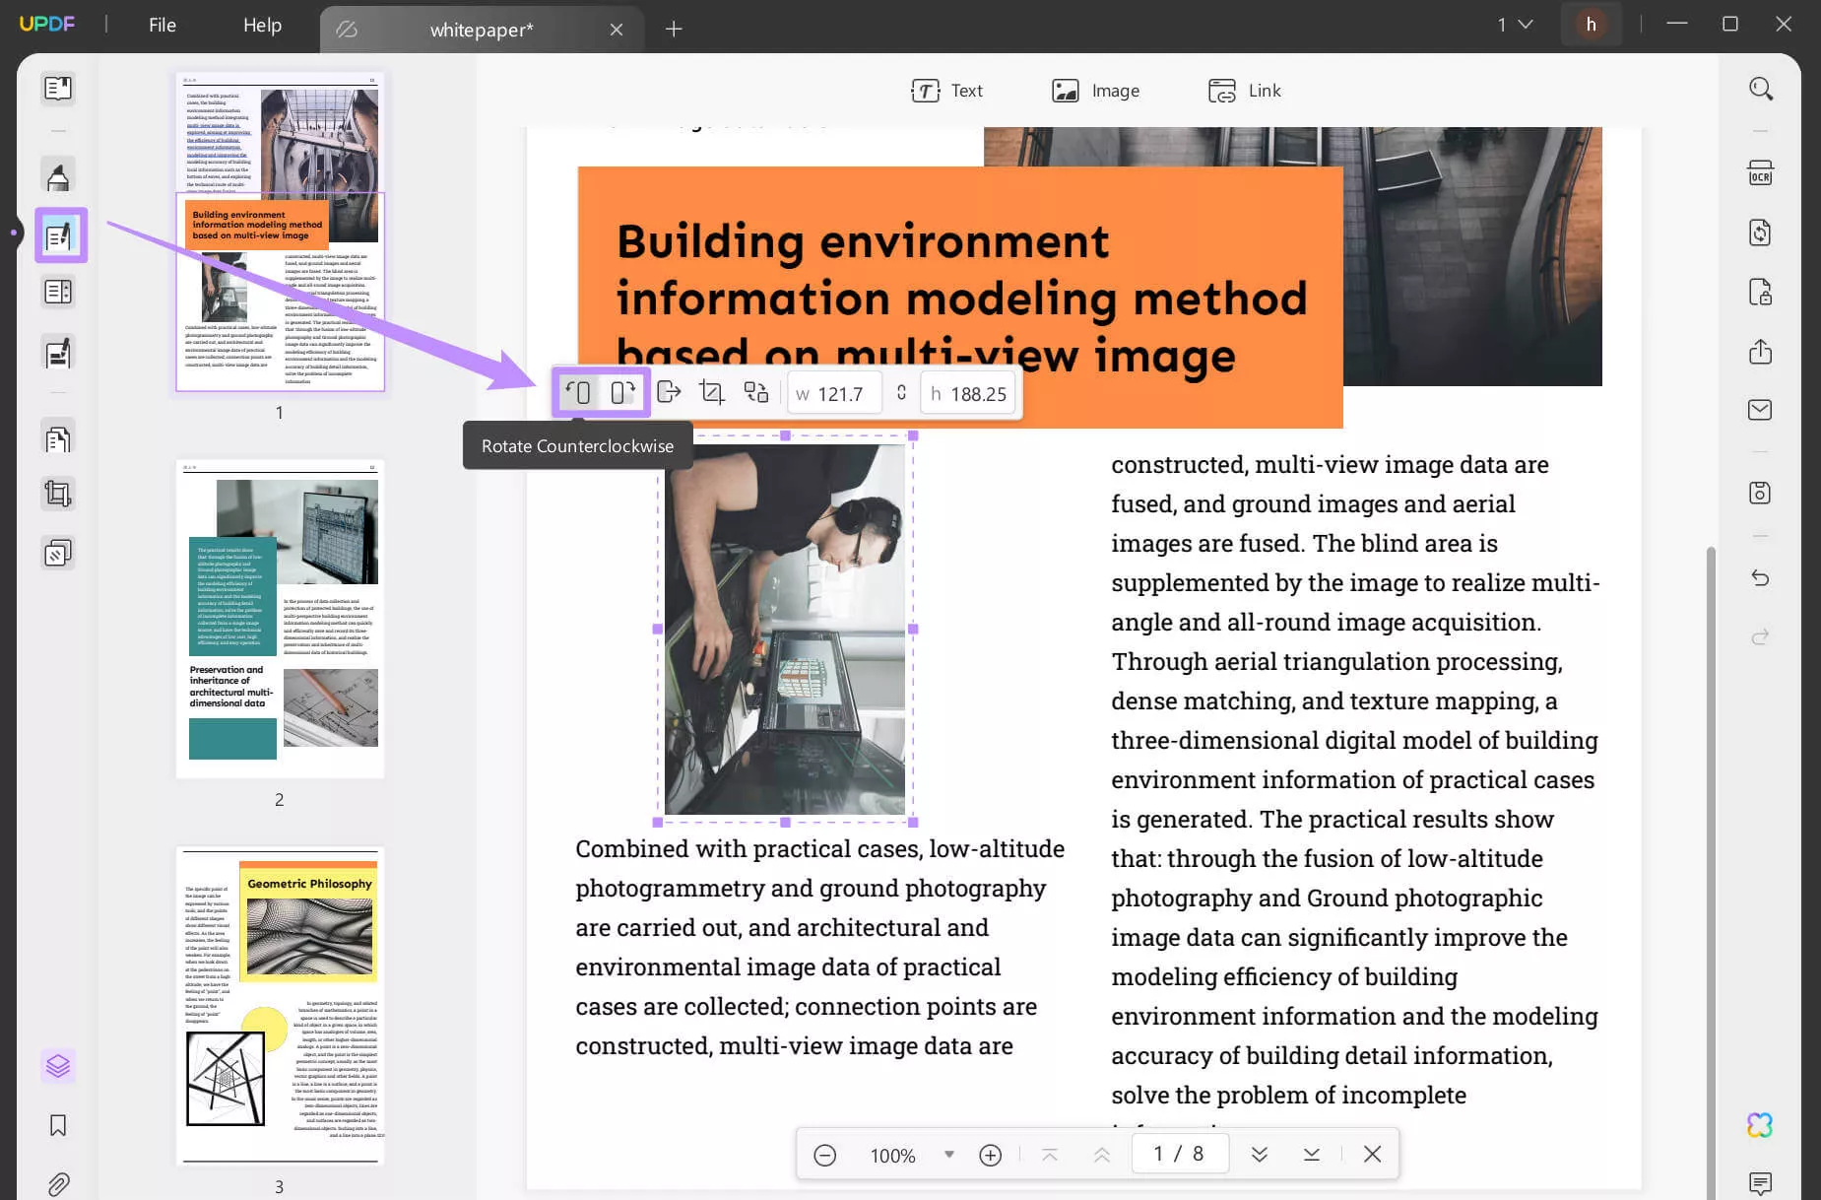Click the Undo arrow icon
The image size is (1821, 1200).
pyautogui.click(x=1760, y=578)
